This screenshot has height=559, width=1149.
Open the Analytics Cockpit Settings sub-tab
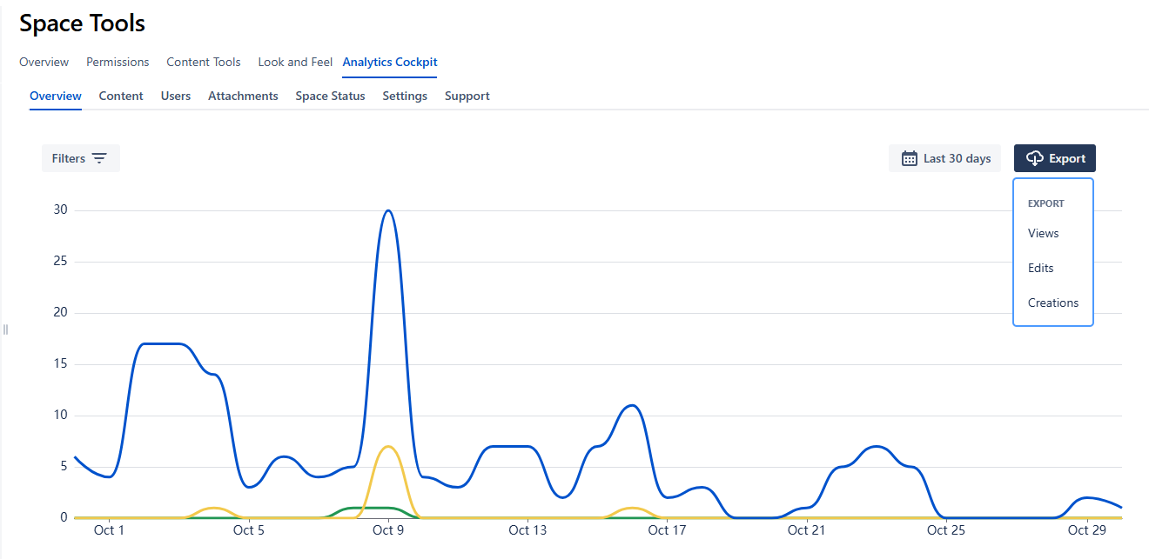pos(405,96)
